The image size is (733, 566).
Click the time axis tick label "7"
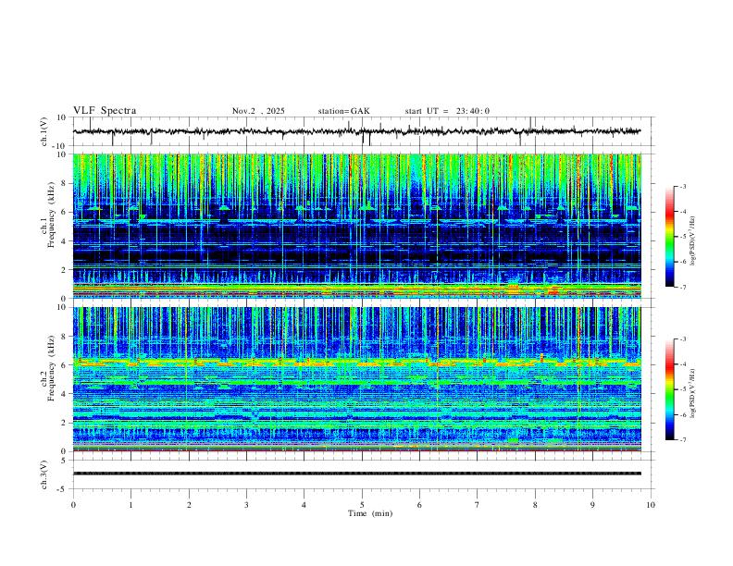pyautogui.click(x=478, y=505)
